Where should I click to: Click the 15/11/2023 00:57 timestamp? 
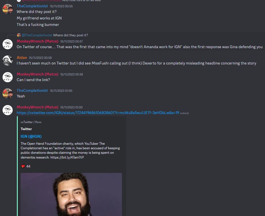pyautogui.click(x=72, y=41)
